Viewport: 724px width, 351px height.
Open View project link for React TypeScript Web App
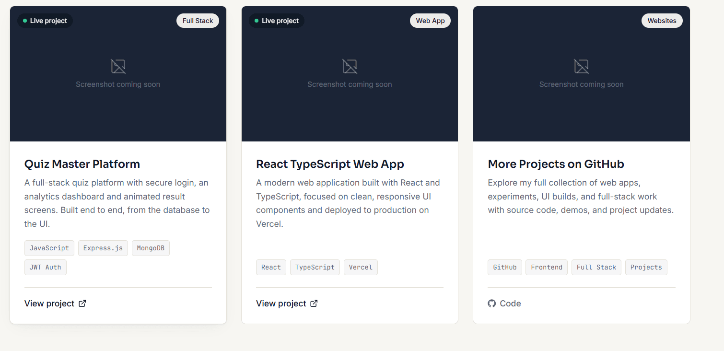[287, 304]
